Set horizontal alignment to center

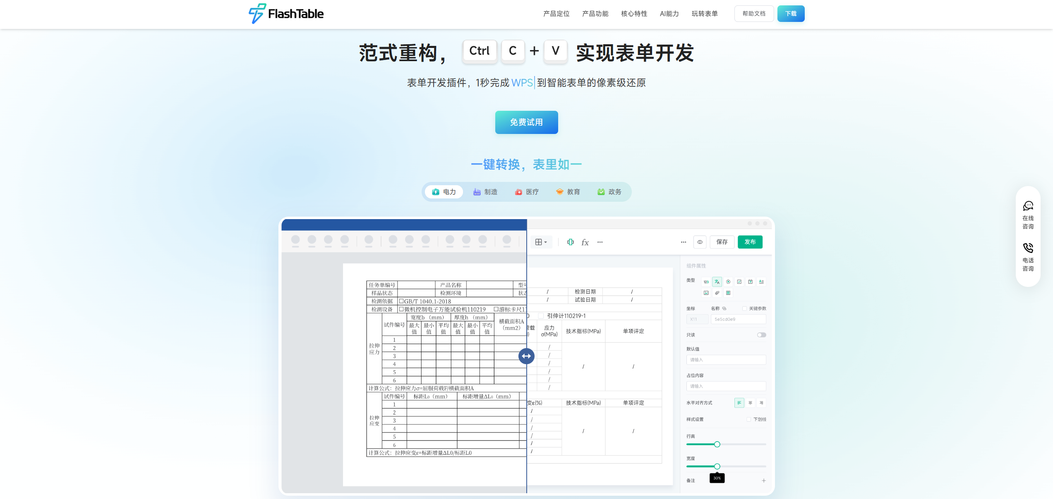751,403
